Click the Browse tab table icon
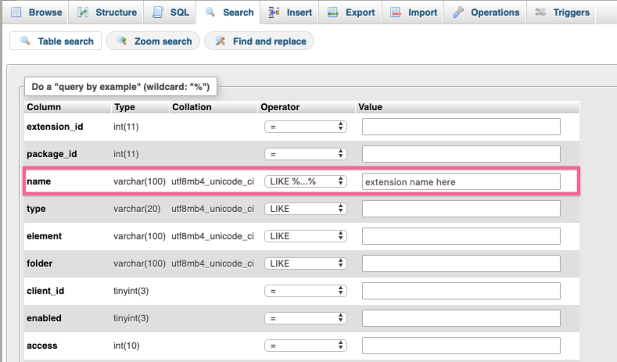 click(x=16, y=13)
